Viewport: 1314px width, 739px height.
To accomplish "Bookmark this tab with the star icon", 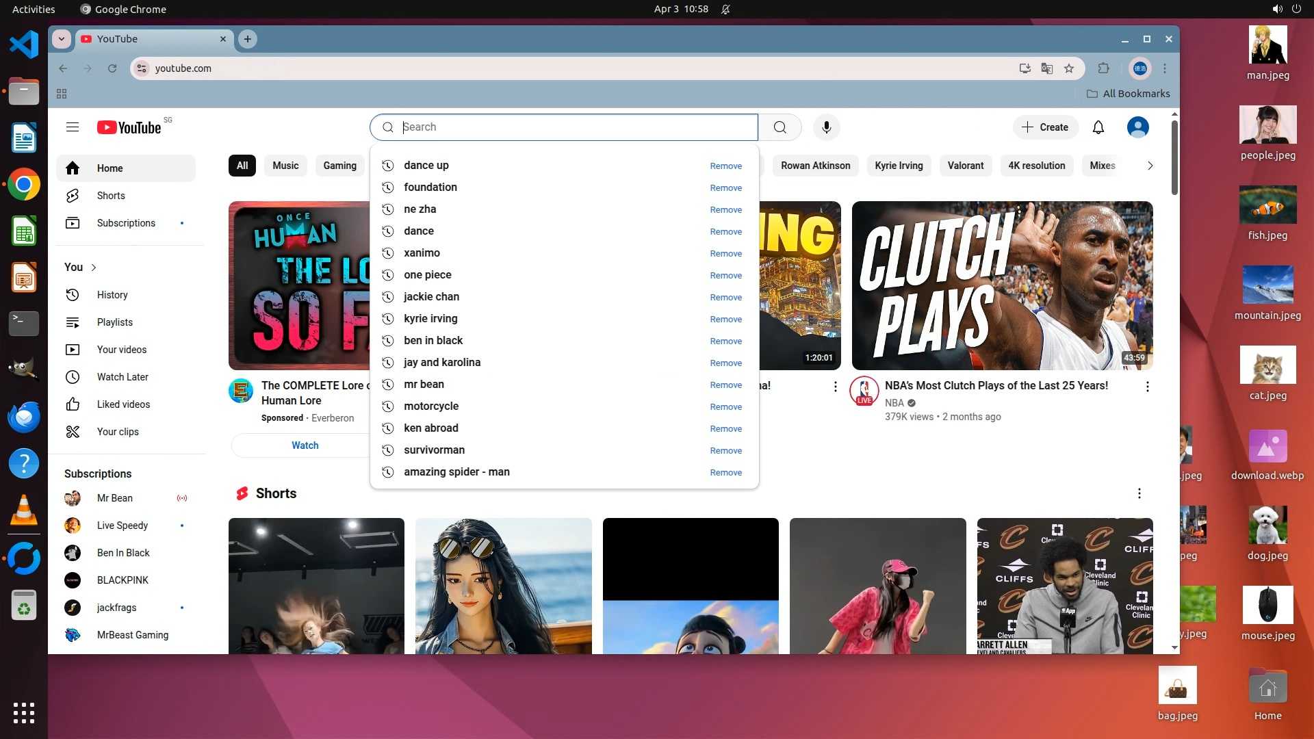I will [x=1069, y=68].
